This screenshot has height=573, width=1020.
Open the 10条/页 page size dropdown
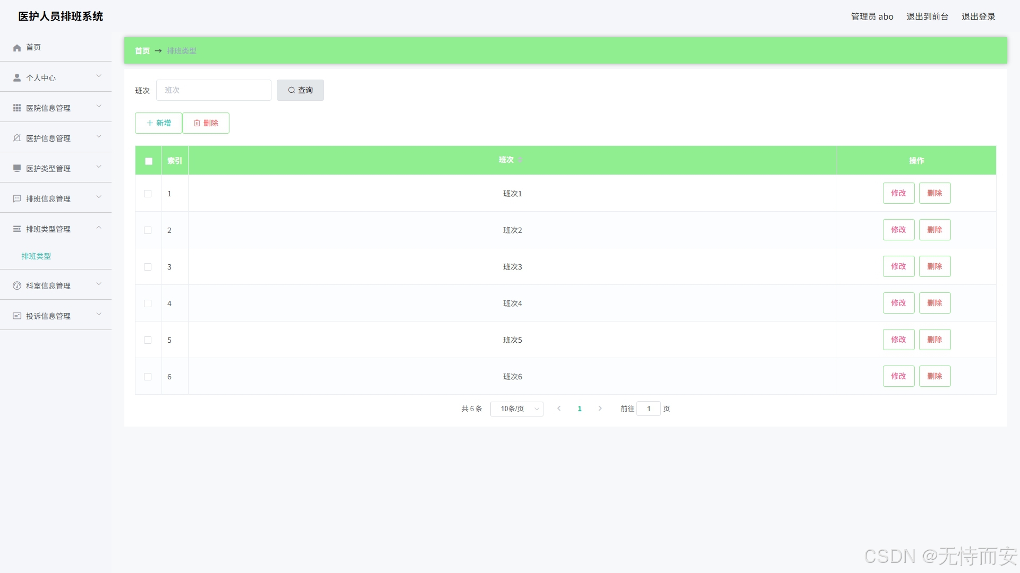click(516, 409)
